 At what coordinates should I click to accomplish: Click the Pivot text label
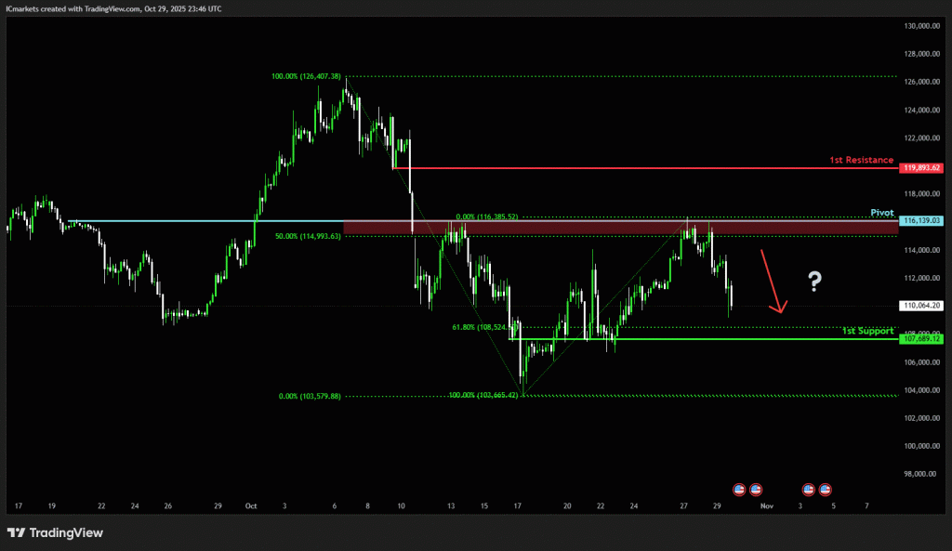(881, 213)
